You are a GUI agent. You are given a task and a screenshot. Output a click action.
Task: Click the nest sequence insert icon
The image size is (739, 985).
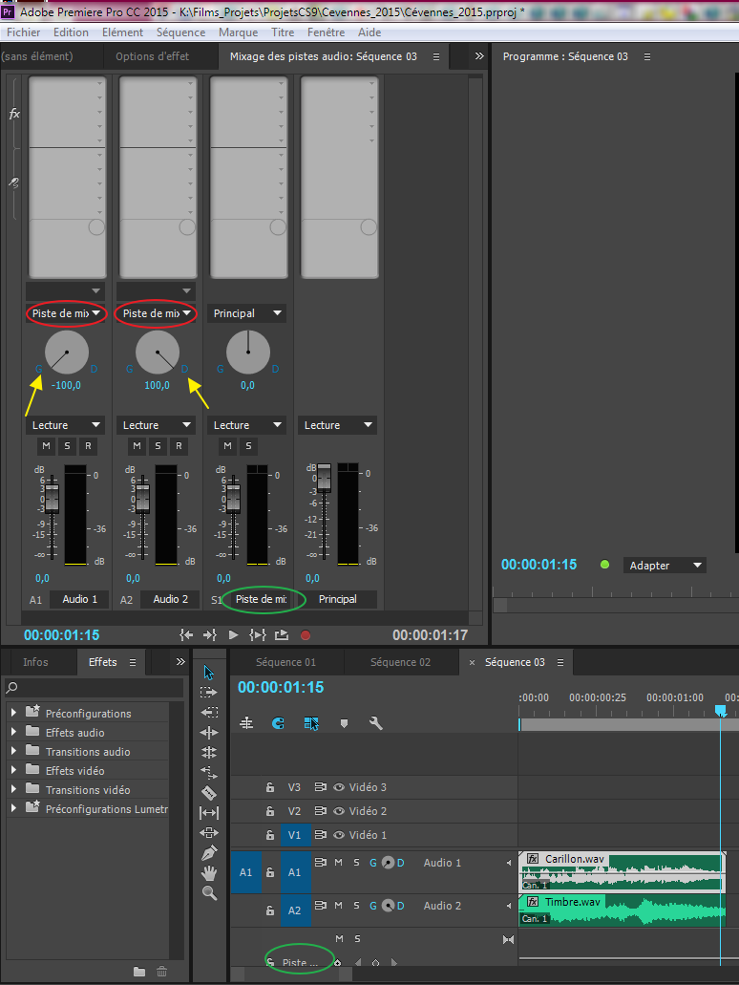pos(246,723)
